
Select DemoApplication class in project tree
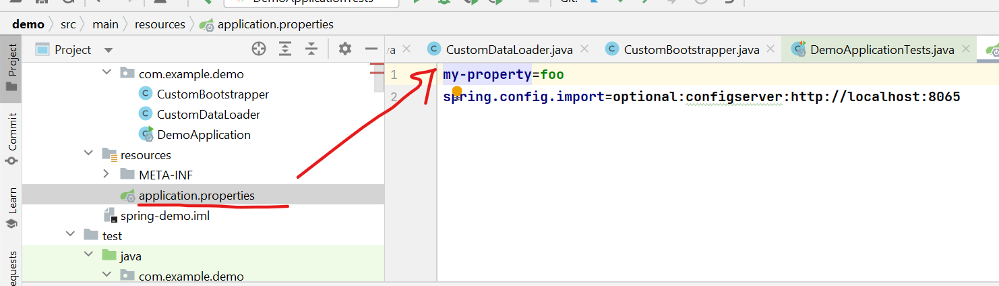[x=204, y=135]
